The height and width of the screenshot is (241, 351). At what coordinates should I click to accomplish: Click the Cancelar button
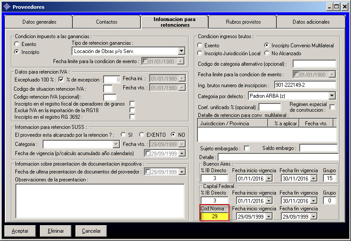(91, 231)
